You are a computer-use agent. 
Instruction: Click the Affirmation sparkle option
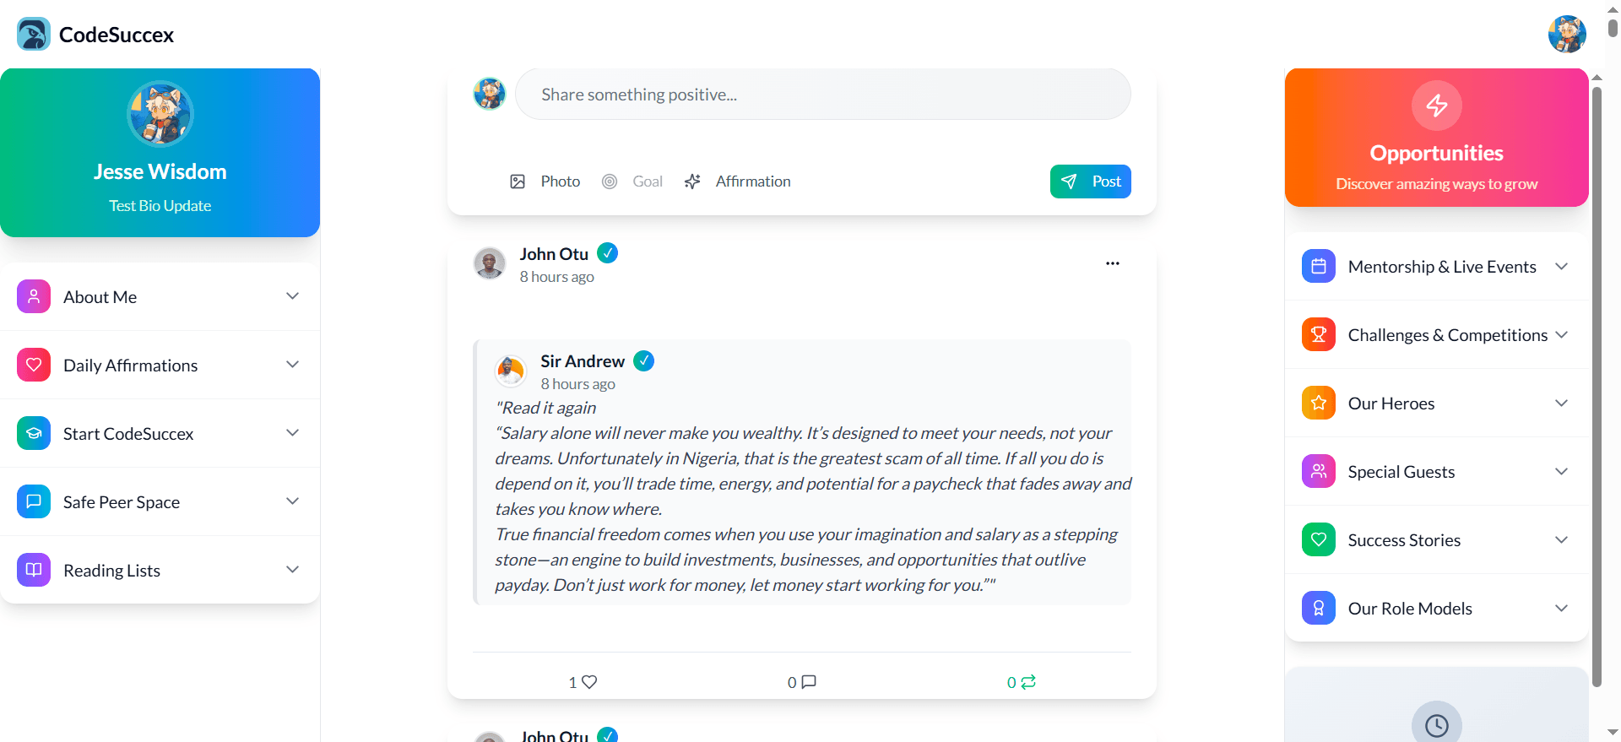(738, 181)
